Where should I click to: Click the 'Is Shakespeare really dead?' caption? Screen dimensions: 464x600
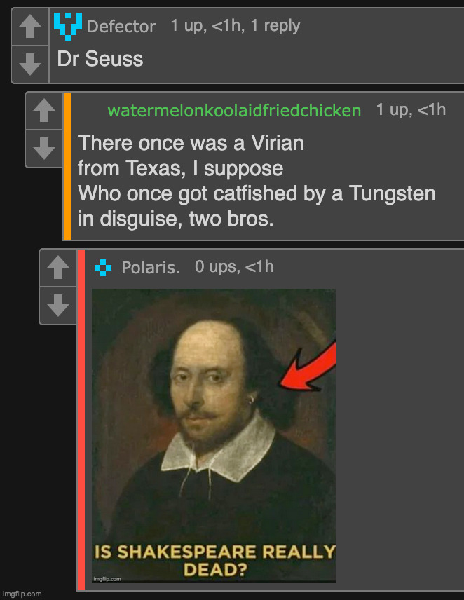[214, 561]
